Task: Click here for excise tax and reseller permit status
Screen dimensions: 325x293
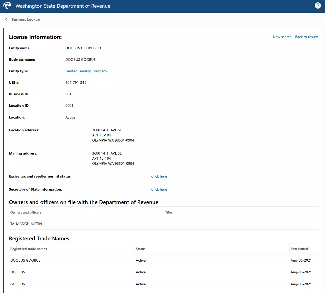Action: coord(159,176)
